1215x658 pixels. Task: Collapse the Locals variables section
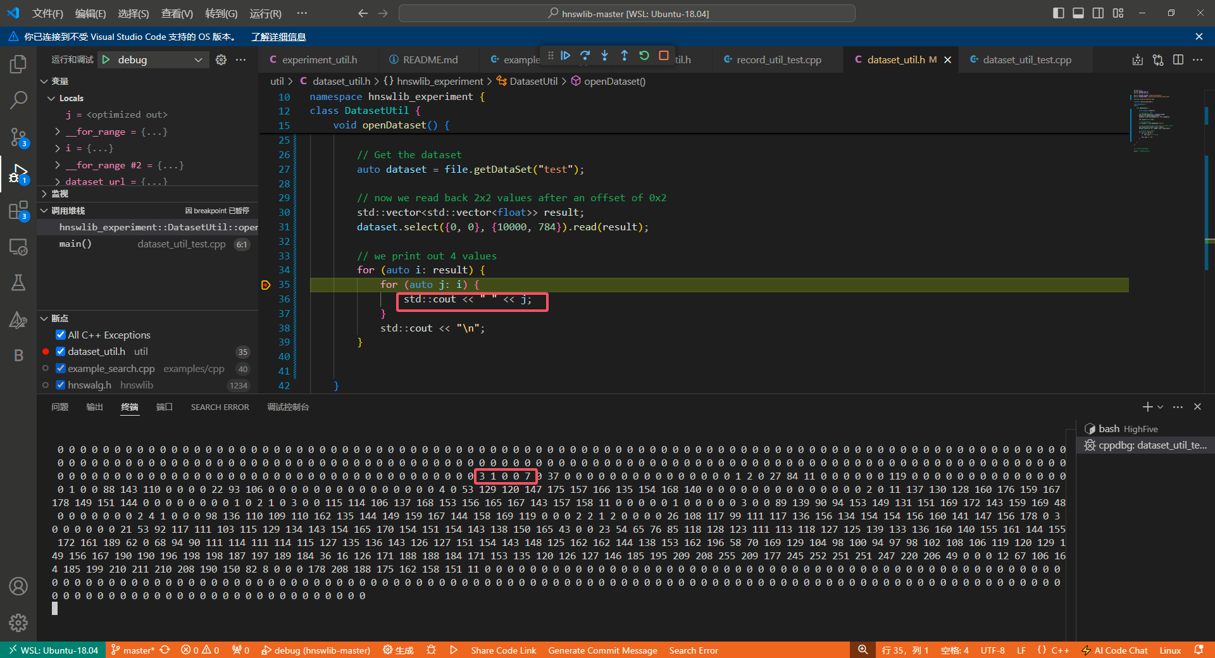(x=52, y=98)
